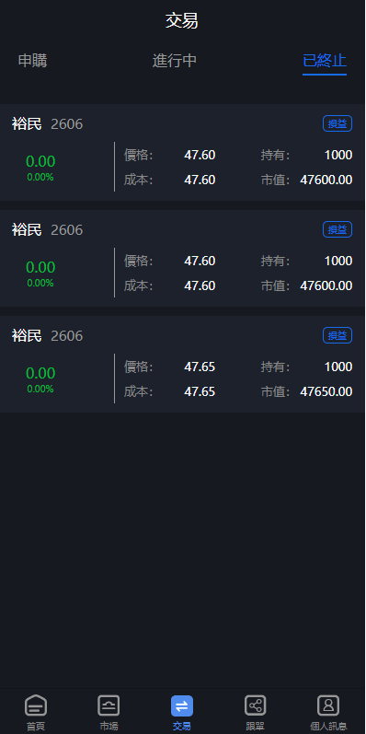Select the 已終止 tab

(325, 61)
